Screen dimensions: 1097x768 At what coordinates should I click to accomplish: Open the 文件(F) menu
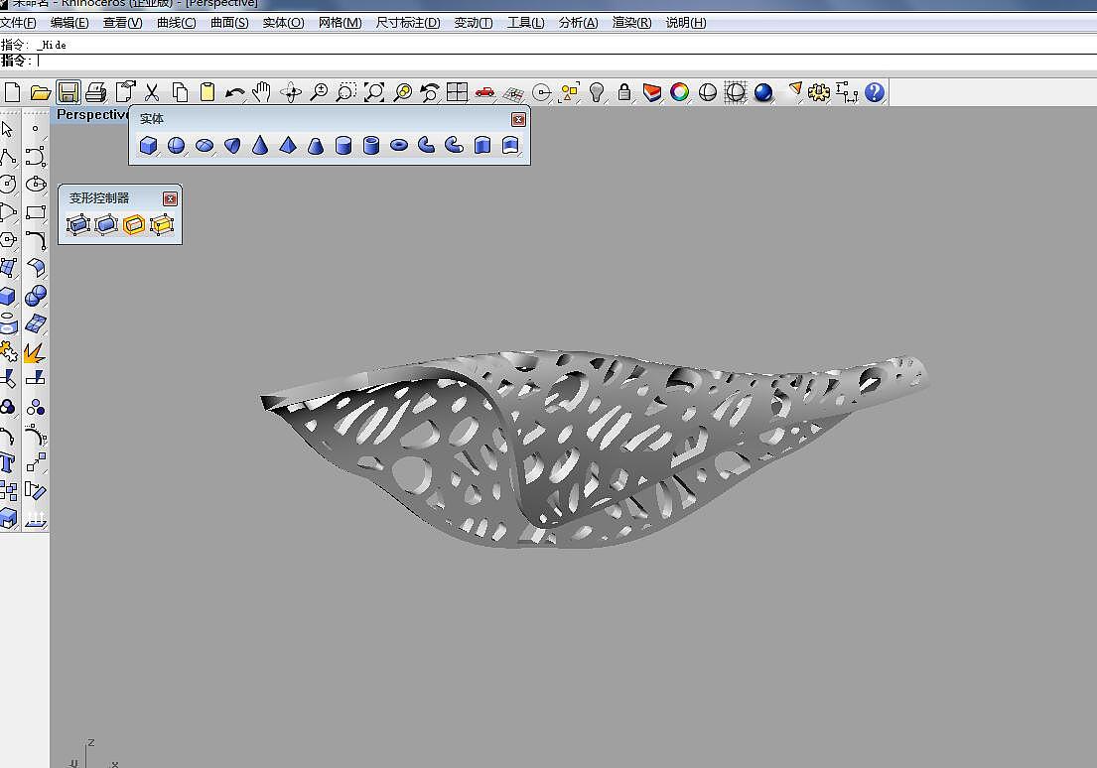pyautogui.click(x=18, y=23)
